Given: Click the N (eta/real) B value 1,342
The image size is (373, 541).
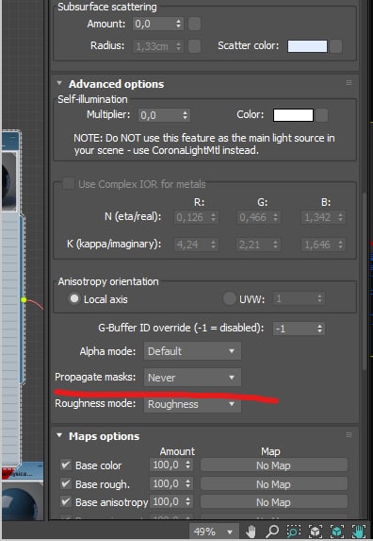Looking at the screenshot, I should pos(319,217).
